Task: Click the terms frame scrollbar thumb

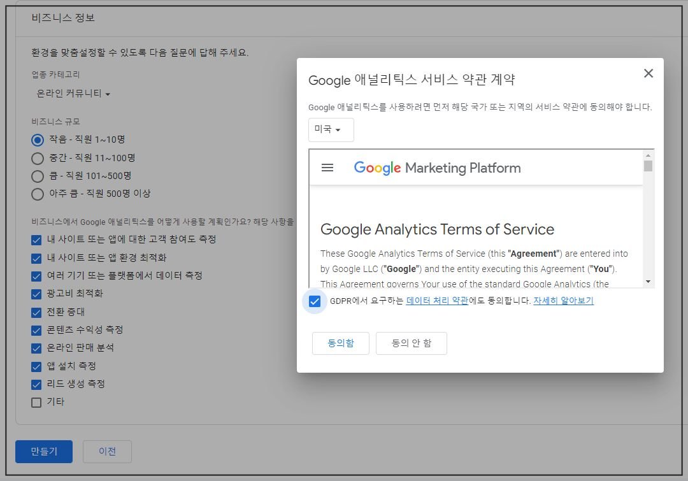Action: point(648,166)
